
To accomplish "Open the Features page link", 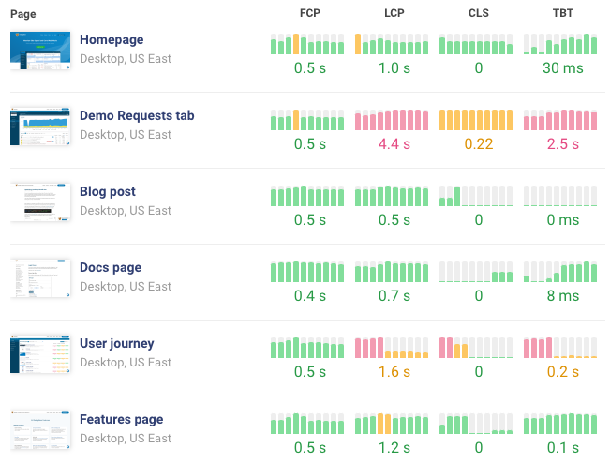I will 122,420.
